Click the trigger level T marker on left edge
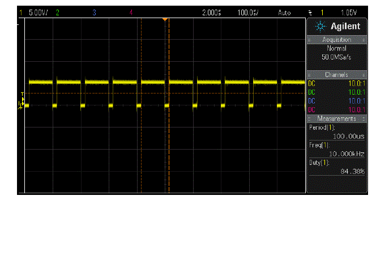This screenshot has height=272, width=389. (23, 93)
